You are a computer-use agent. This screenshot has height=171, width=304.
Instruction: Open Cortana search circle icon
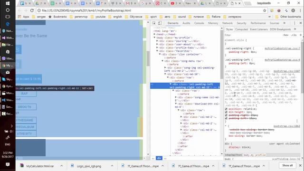(x=8, y=10)
